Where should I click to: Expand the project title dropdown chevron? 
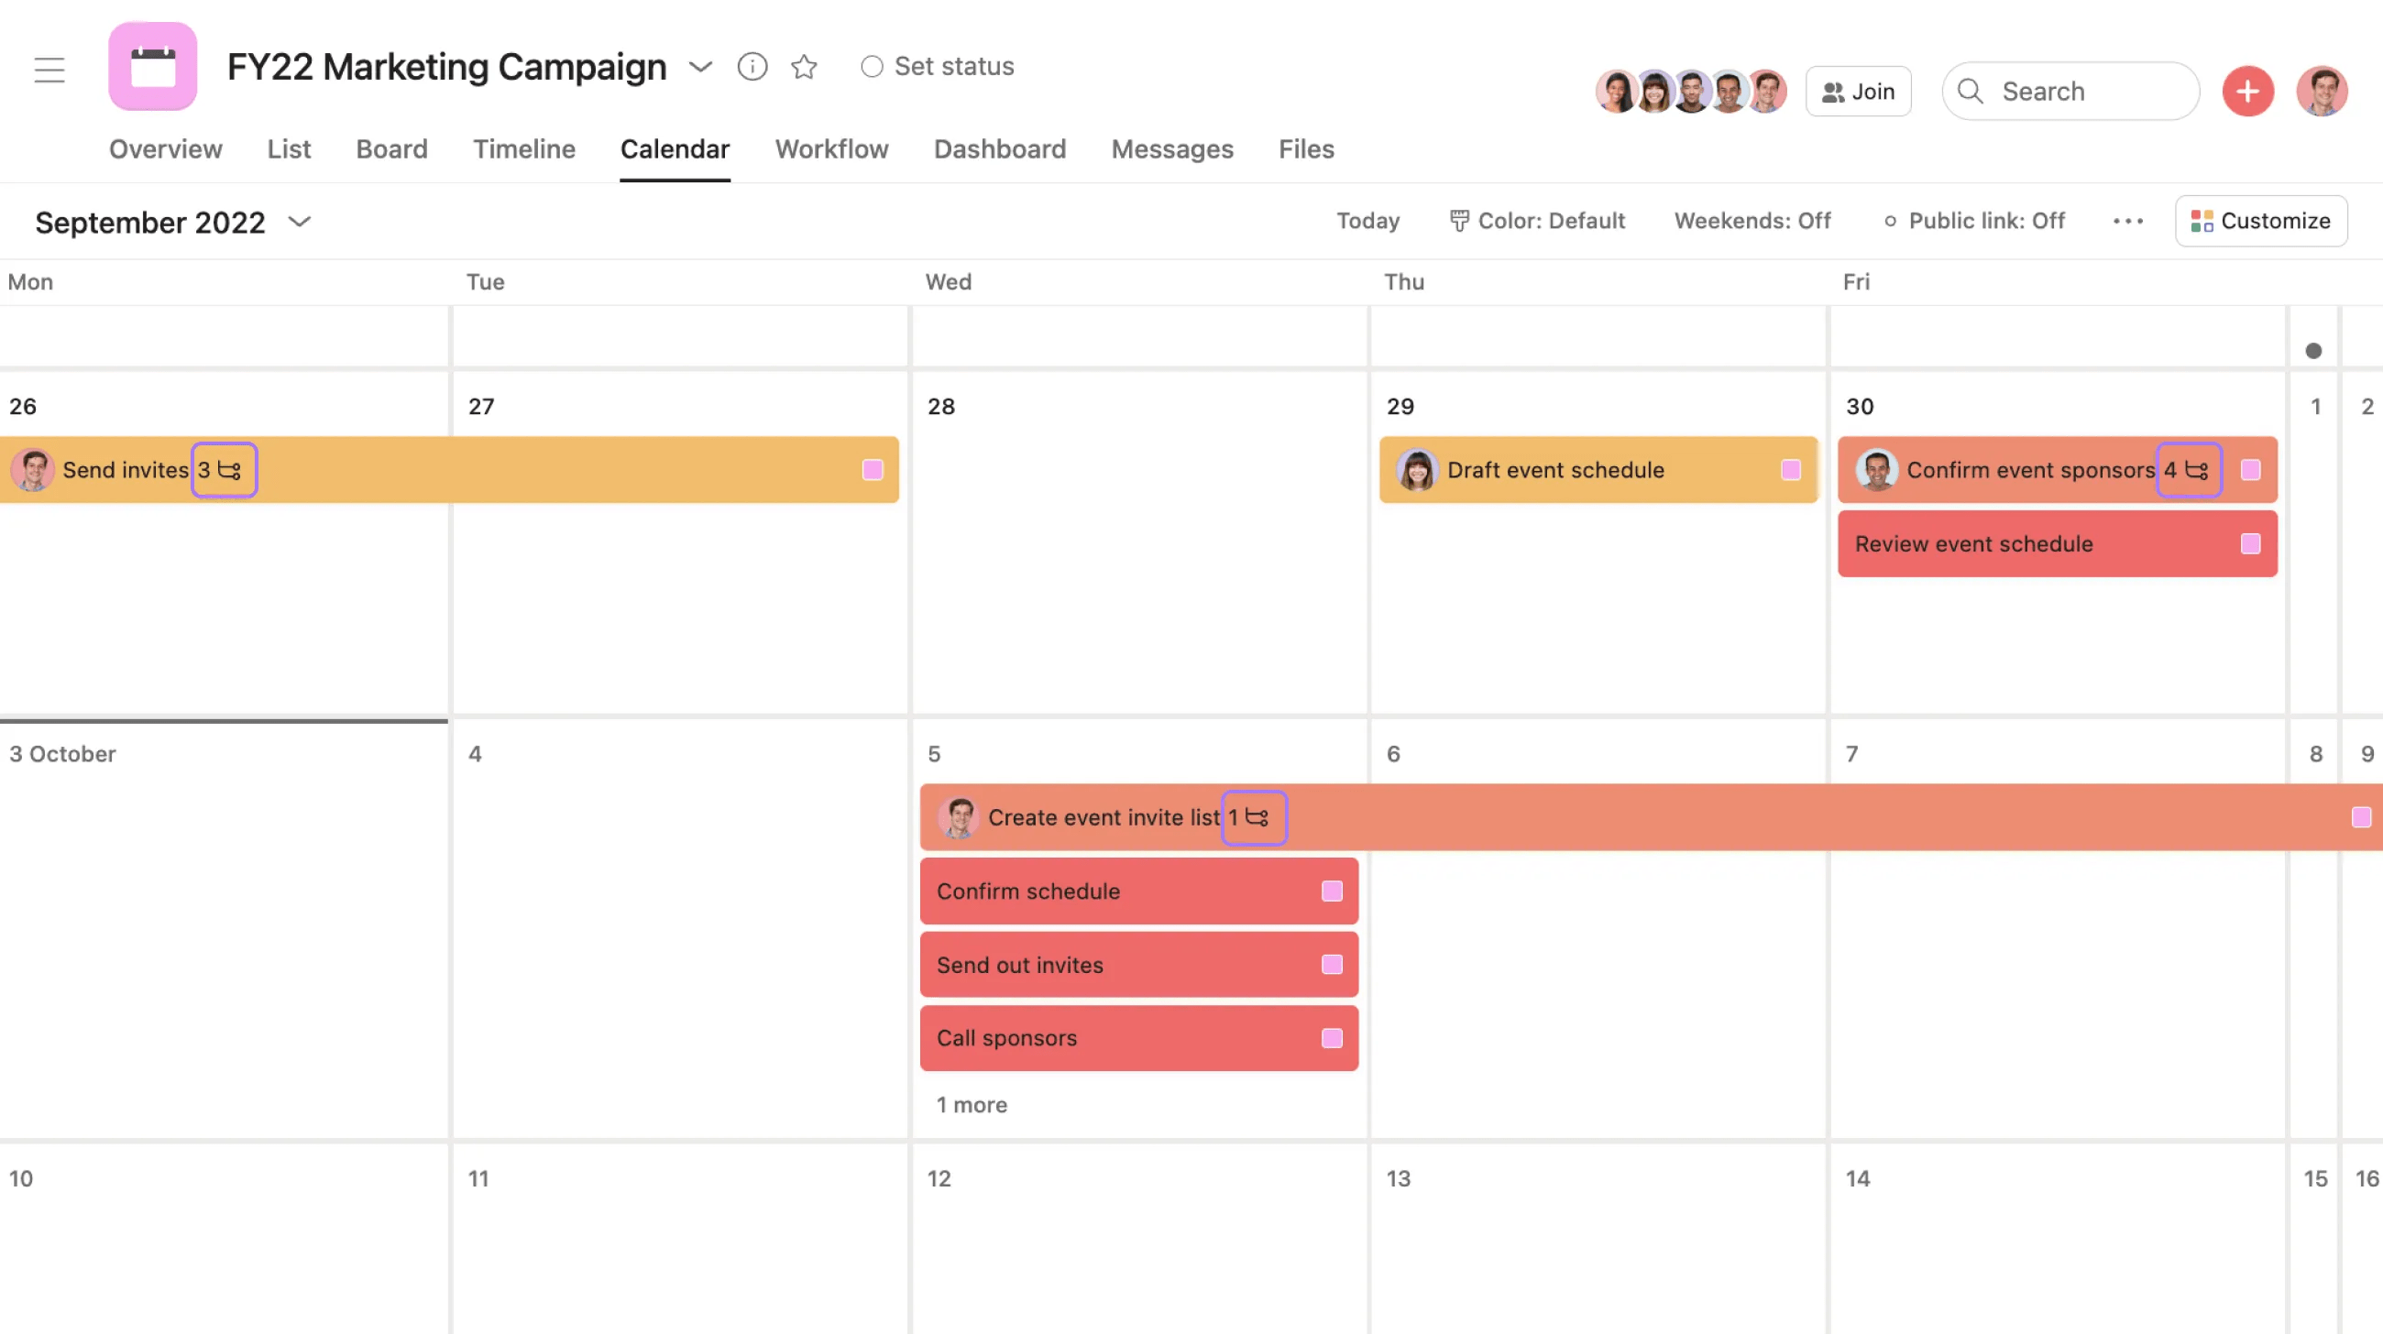click(x=700, y=67)
